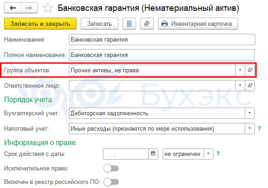Viewport: 268px width, 188px height.
Task: Open the calendar picker for Срок действия
Action: coord(153,154)
